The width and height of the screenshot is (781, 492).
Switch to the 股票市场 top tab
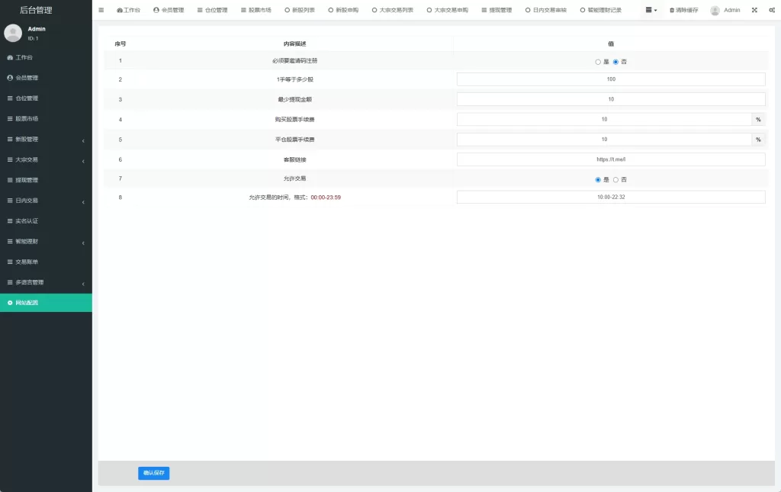coord(256,10)
